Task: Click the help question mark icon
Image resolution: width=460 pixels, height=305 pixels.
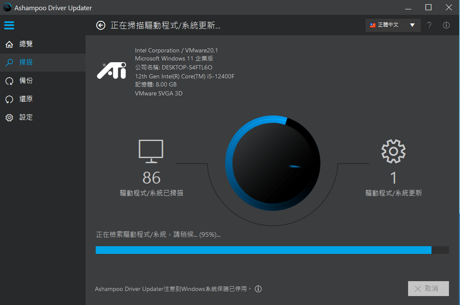Action: tap(429, 25)
